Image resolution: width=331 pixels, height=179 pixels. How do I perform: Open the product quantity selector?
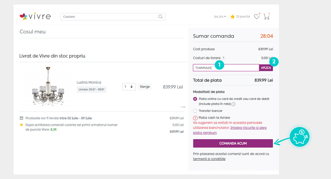(129, 87)
